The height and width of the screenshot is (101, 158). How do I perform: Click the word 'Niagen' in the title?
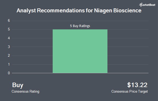point(103,11)
